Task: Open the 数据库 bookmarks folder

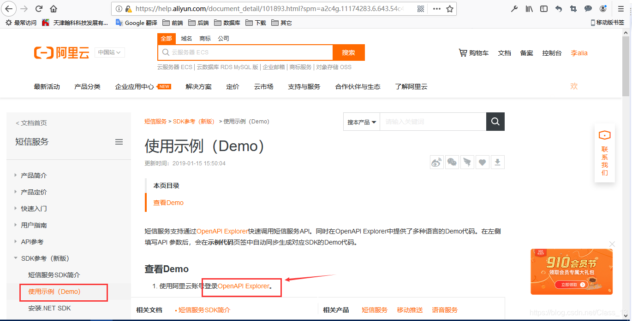Action: [227, 23]
